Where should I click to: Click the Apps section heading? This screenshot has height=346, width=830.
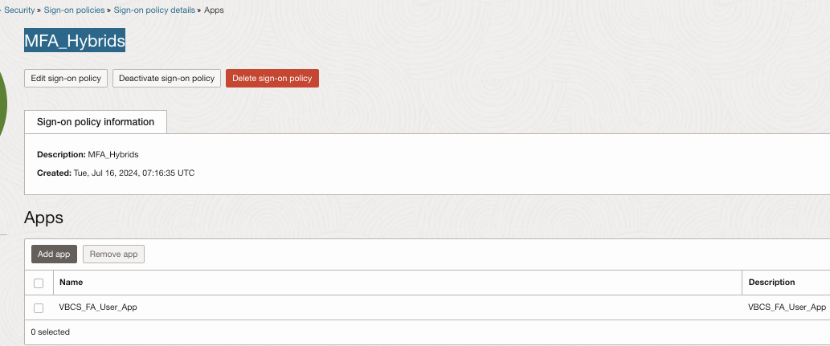point(44,218)
